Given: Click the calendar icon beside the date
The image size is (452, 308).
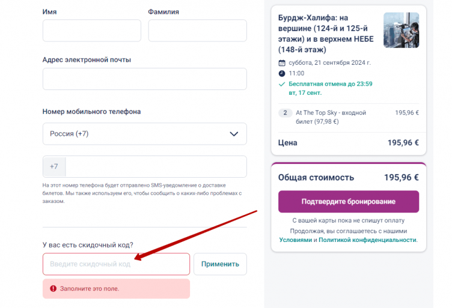Looking at the screenshot, I should click(282, 62).
